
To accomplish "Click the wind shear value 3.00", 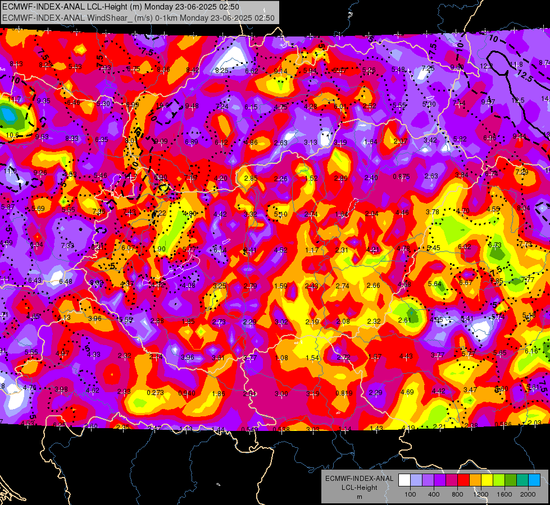I will (281, 394).
